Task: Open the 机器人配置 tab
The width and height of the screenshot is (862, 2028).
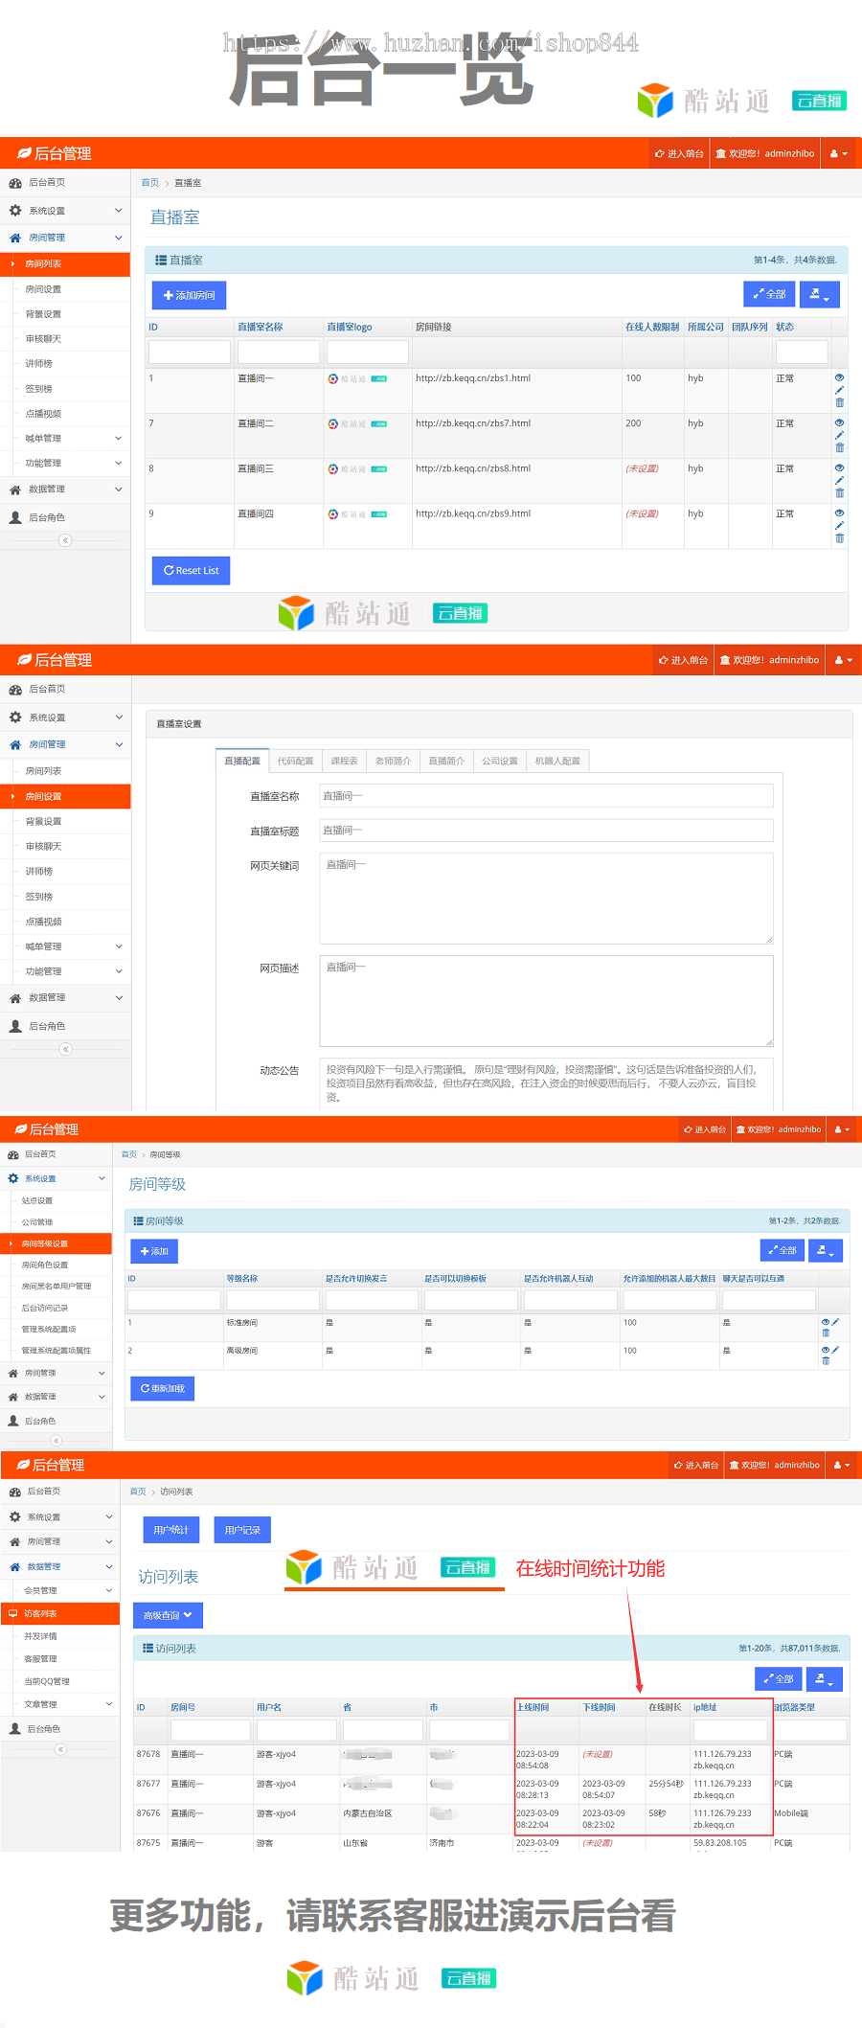Action: tap(557, 761)
